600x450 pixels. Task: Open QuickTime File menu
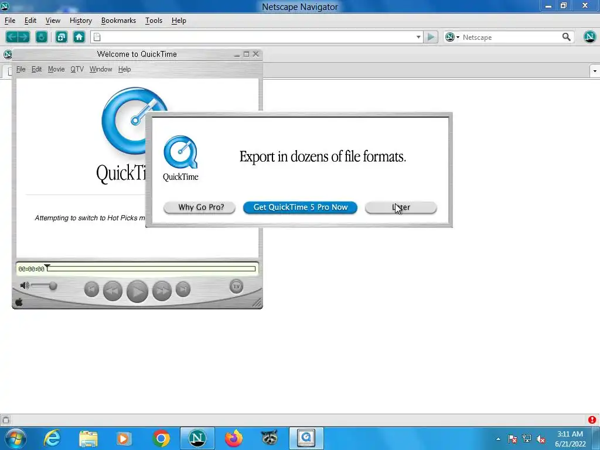point(21,69)
